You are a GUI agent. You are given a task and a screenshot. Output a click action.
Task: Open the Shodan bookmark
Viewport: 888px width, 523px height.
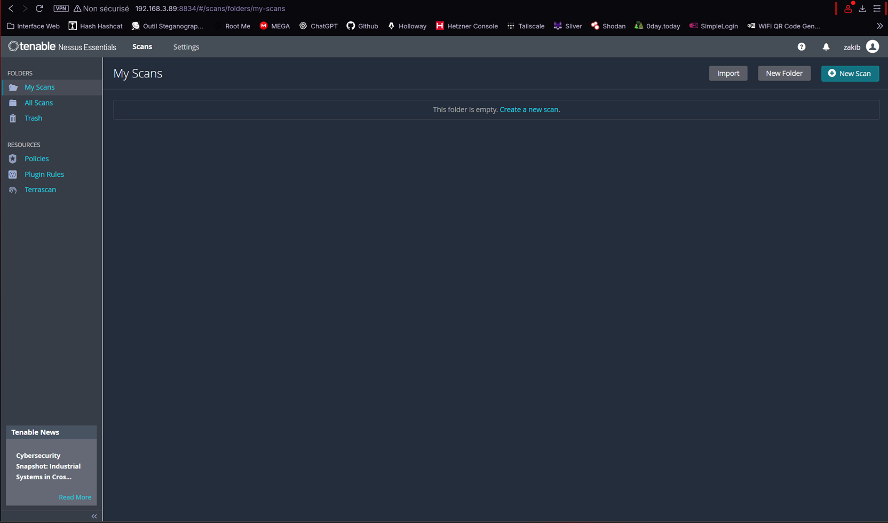coord(608,26)
